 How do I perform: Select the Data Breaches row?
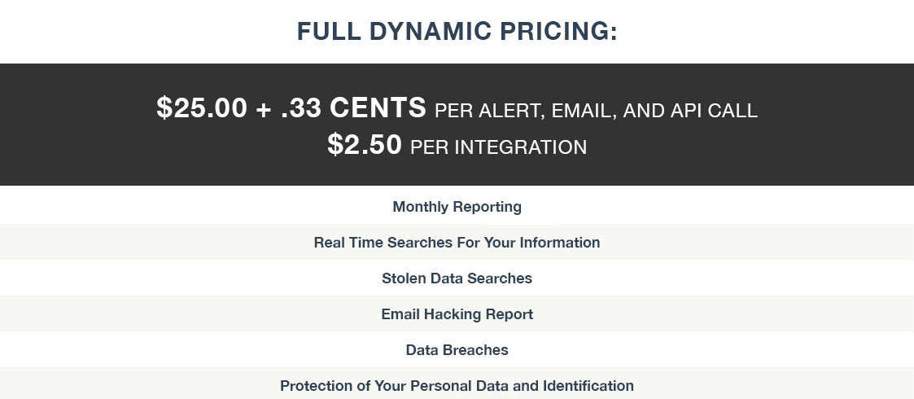pyautogui.click(x=457, y=350)
